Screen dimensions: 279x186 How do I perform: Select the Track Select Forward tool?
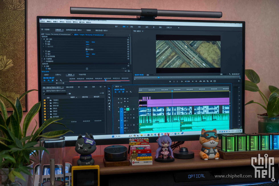pos(109,91)
